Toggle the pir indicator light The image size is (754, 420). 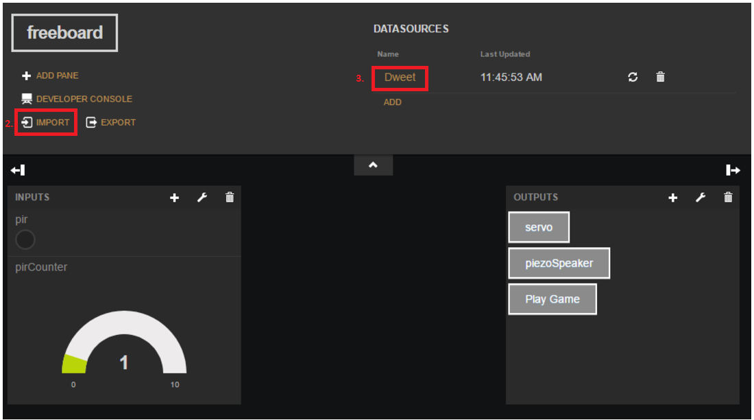pos(25,240)
